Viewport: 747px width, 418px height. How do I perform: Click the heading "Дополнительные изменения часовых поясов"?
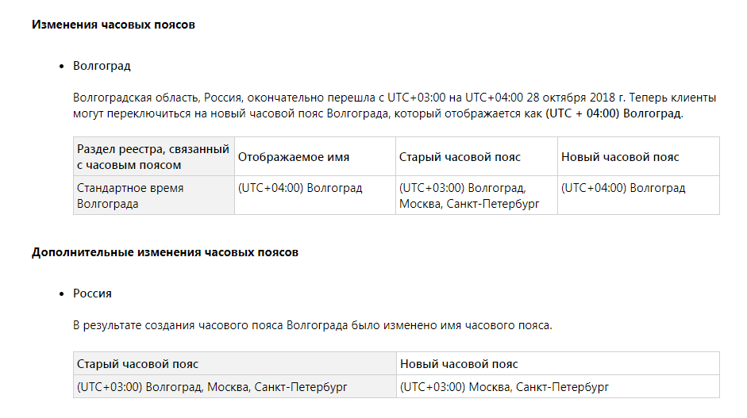point(165,253)
